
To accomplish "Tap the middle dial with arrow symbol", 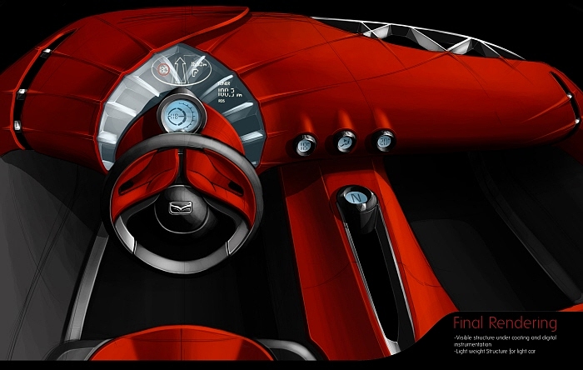I will (346, 142).
